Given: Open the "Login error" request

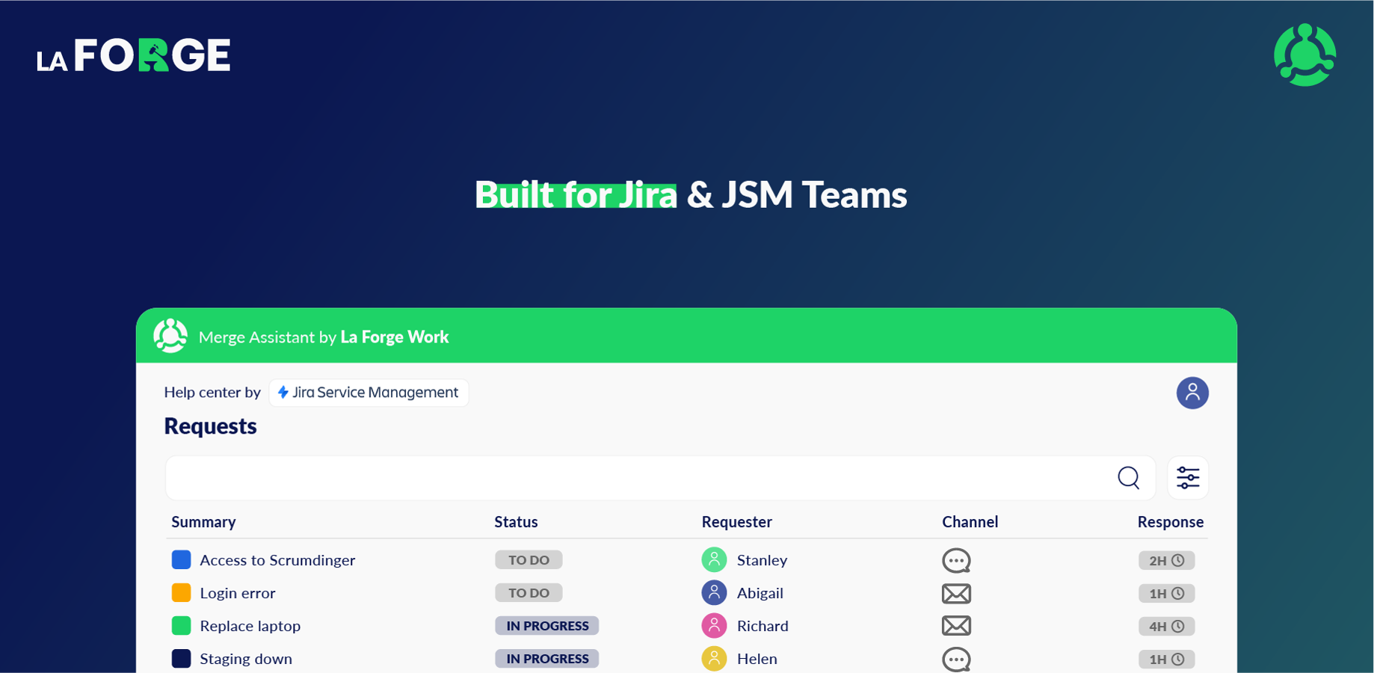Looking at the screenshot, I should pos(238,593).
